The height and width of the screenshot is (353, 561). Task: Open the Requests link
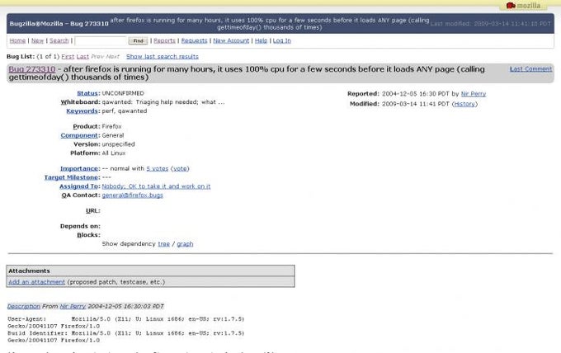tap(194, 40)
